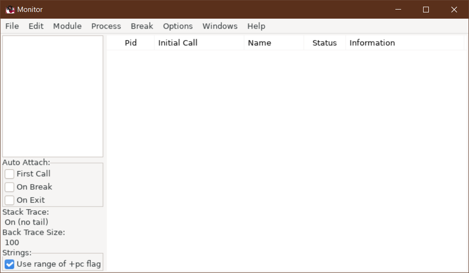Open the Options menu
This screenshot has width=469, height=273.
click(x=178, y=26)
